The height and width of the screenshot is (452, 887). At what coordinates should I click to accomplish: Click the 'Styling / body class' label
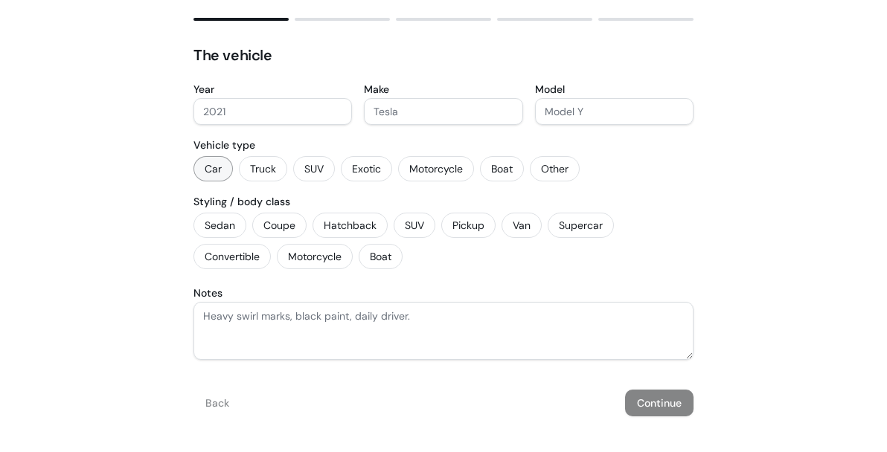click(242, 201)
